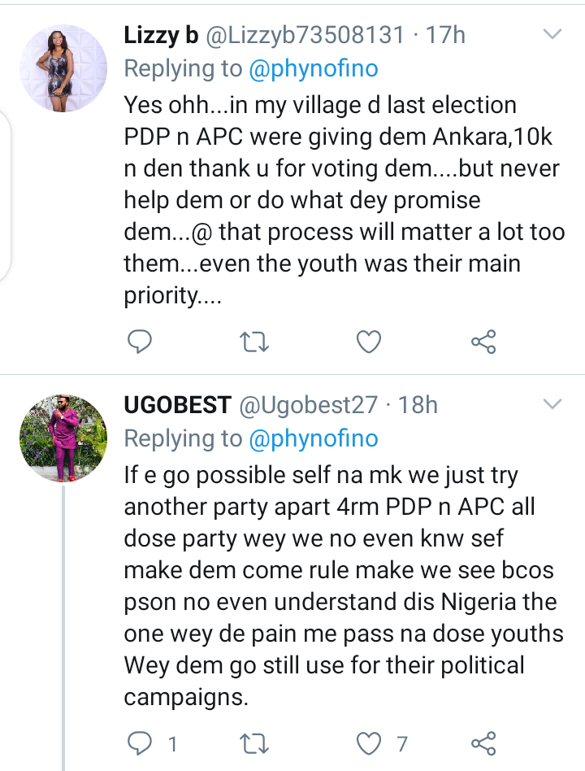
Task: Retweet Lizzy b's tweet
Action: point(255,343)
